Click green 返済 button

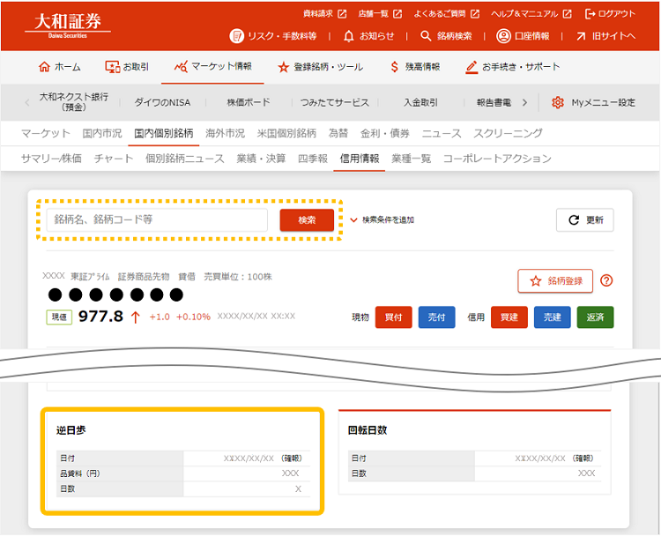595,317
